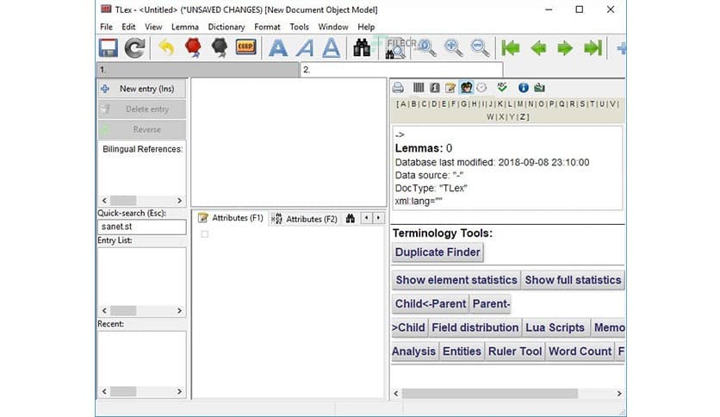Apply italic with the slanted A icon
720x417 pixels.
pos(305,47)
